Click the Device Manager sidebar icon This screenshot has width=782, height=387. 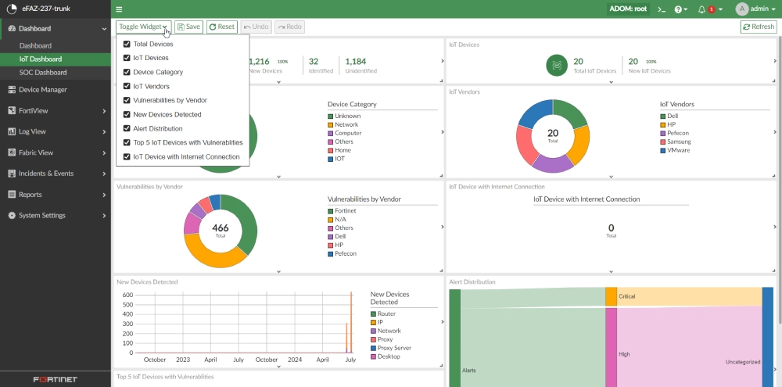[x=12, y=90]
